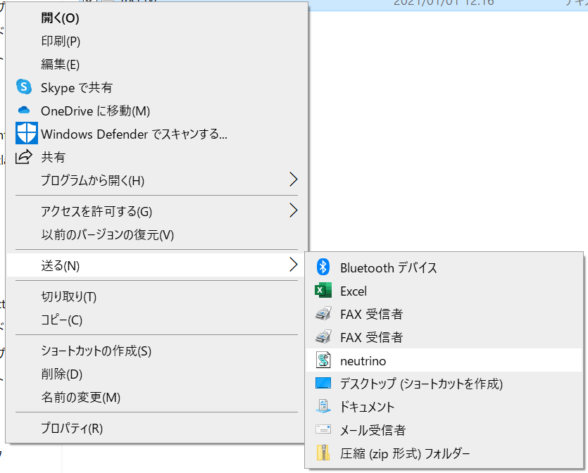Click the blue desktop monitor icon
Screen dimensions: 588x473
point(323,384)
